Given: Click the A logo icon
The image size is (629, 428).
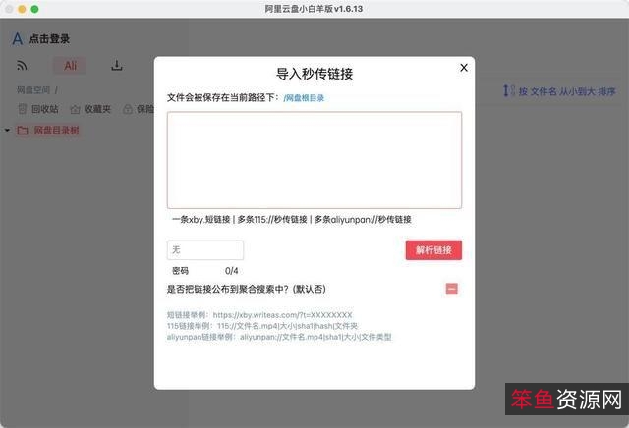Looking at the screenshot, I should point(18,39).
